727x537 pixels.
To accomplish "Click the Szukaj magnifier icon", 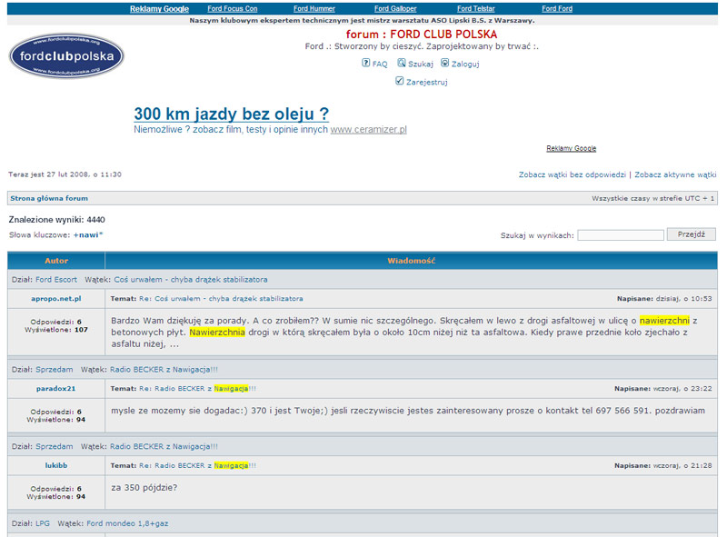I will coord(402,64).
